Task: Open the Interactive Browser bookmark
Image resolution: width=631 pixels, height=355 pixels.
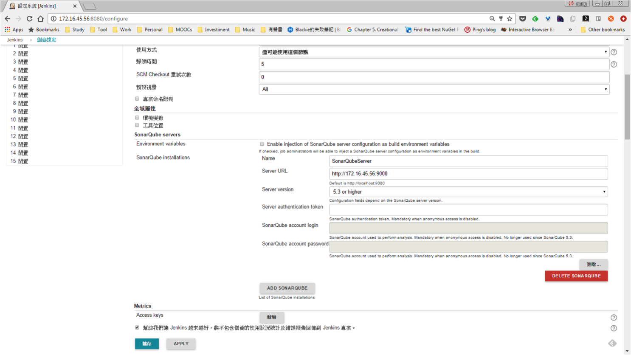Action: click(x=528, y=30)
